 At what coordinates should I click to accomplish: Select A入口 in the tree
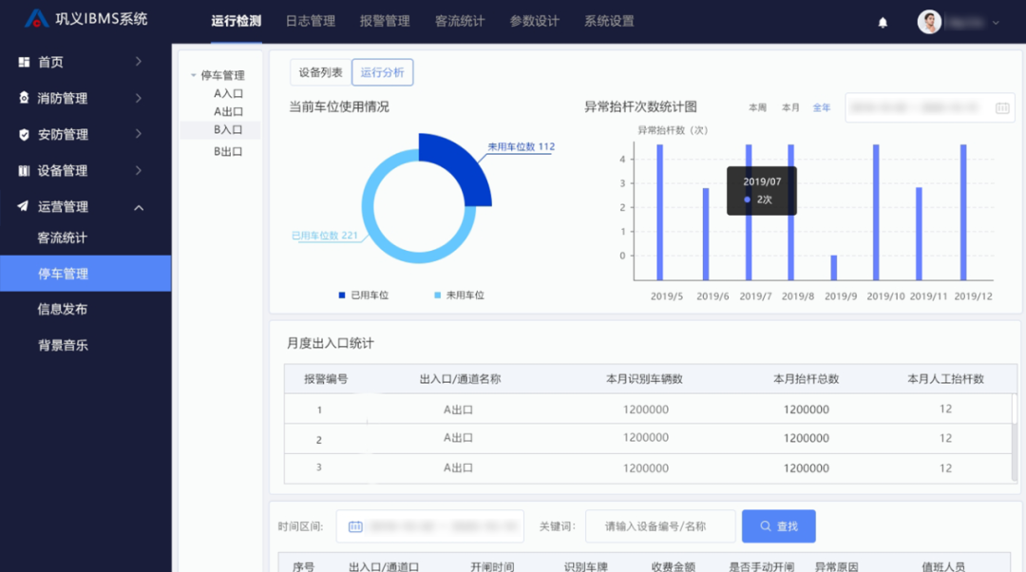[x=228, y=93]
